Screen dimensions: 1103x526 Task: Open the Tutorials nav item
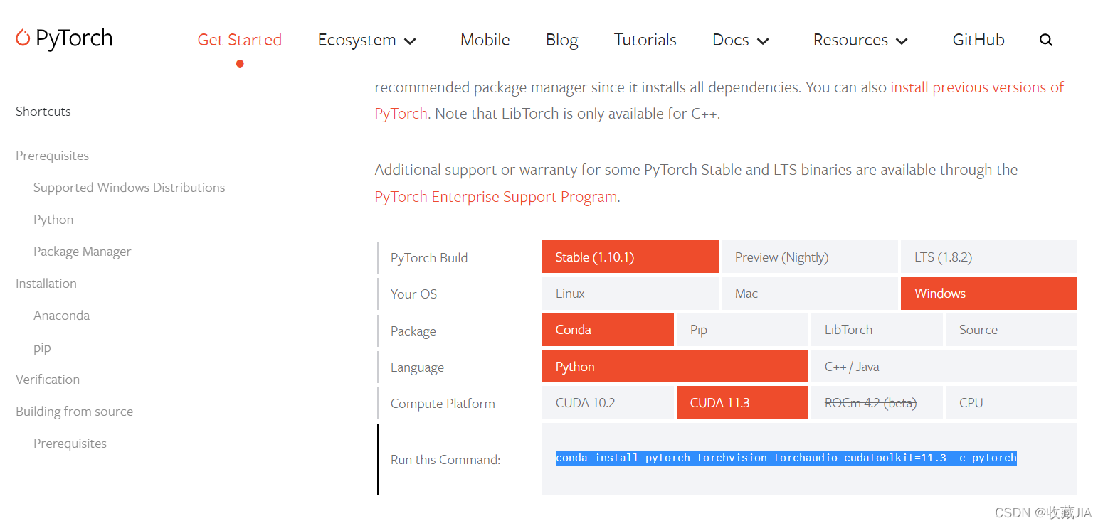click(645, 40)
